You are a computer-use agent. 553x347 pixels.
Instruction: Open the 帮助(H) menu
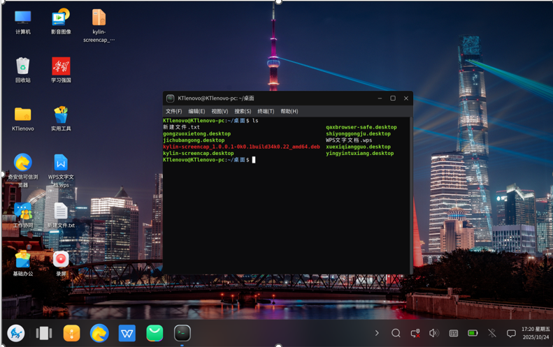pyautogui.click(x=289, y=111)
